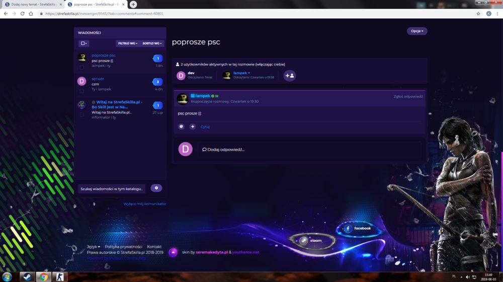
Task: Click the 'Szukaj wiadomości w tym katalogu' search field
Action: tap(112, 189)
